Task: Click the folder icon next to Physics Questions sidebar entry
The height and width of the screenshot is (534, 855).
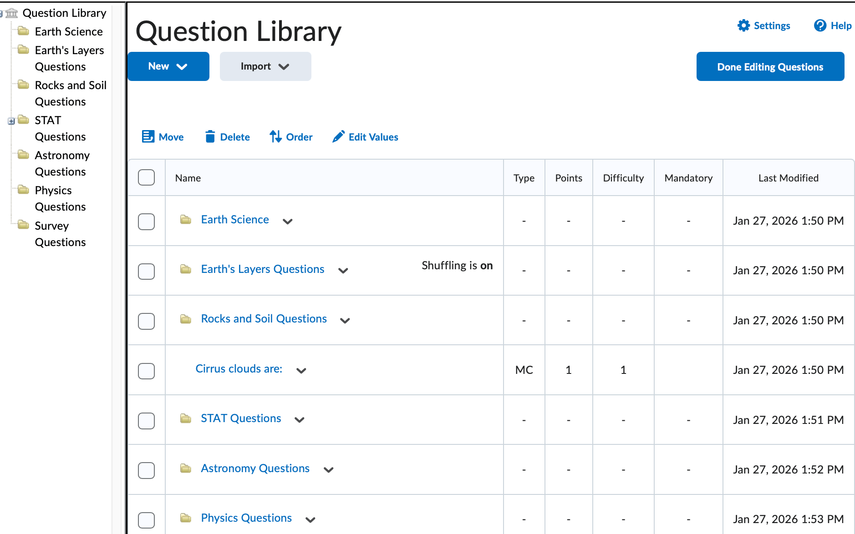Action: click(23, 190)
